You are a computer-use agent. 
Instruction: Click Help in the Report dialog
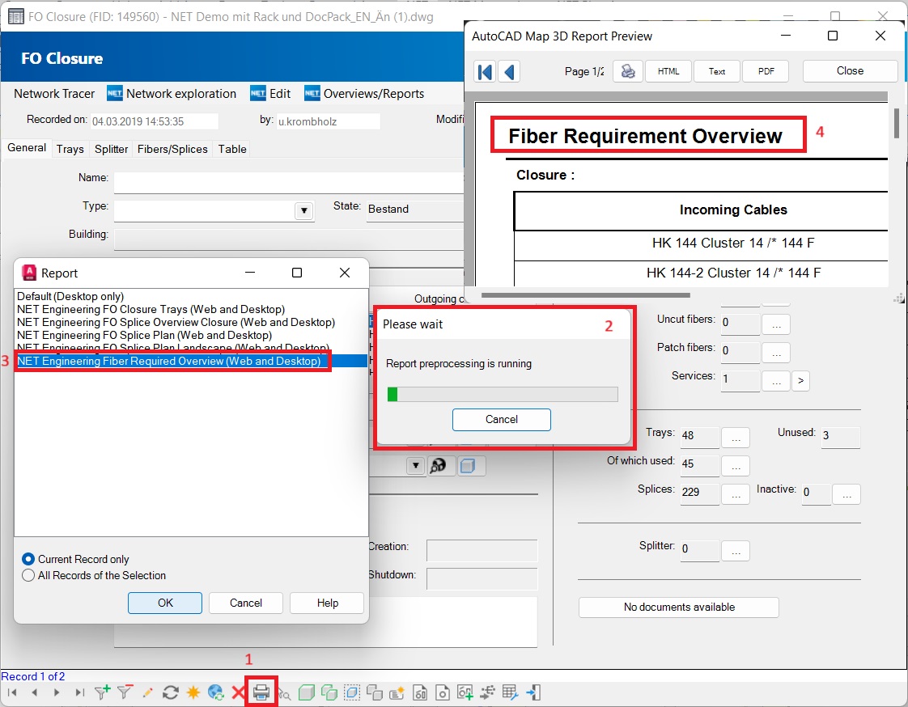tap(327, 603)
